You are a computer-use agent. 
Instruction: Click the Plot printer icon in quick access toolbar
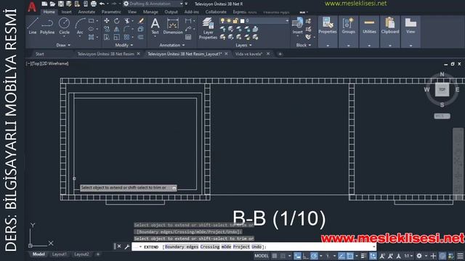(94, 4)
